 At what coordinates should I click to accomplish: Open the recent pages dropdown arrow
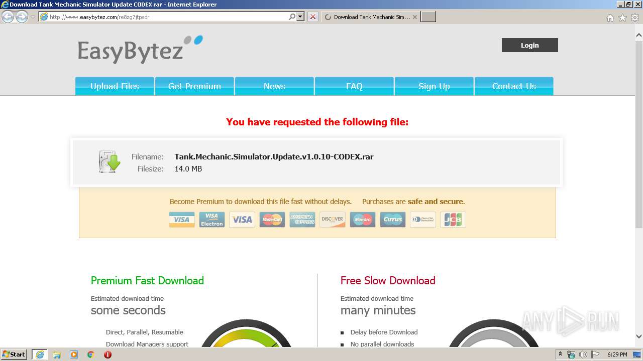click(33, 17)
